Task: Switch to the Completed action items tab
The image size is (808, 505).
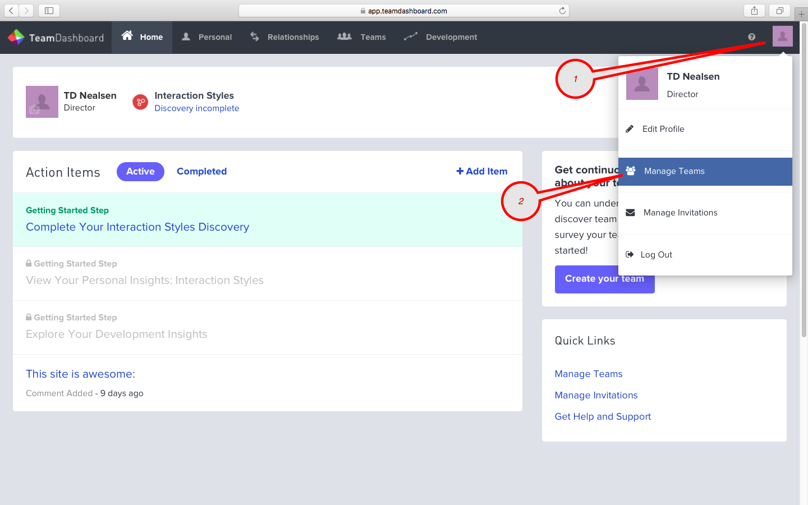Action: tap(202, 172)
